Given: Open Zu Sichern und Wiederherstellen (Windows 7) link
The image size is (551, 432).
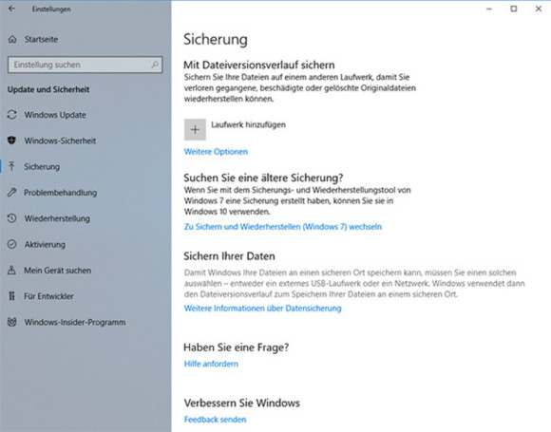Looking at the screenshot, I should click(x=283, y=227).
